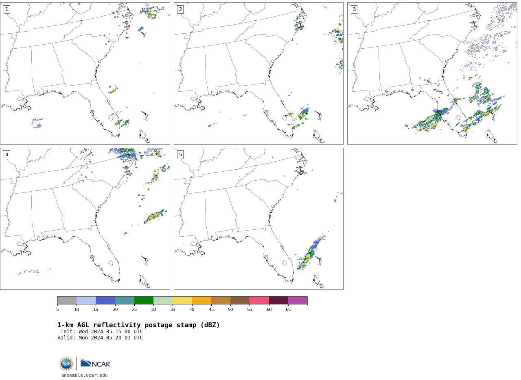
Task: Click the ensemble.ucar.edu text
Action: (x=85, y=376)
